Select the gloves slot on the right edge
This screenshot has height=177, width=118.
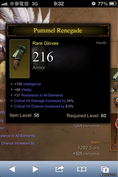(114, 80)
